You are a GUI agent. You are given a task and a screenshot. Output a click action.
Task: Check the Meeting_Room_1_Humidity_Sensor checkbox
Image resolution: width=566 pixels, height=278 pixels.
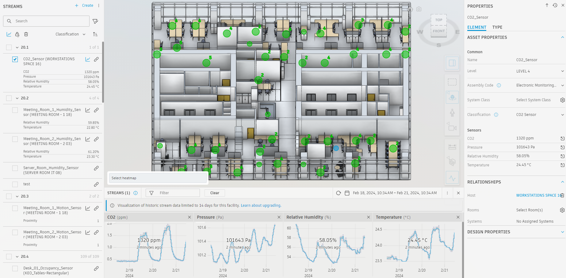[x=15, y=110]
